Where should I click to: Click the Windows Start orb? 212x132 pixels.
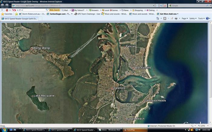[4, 130]
